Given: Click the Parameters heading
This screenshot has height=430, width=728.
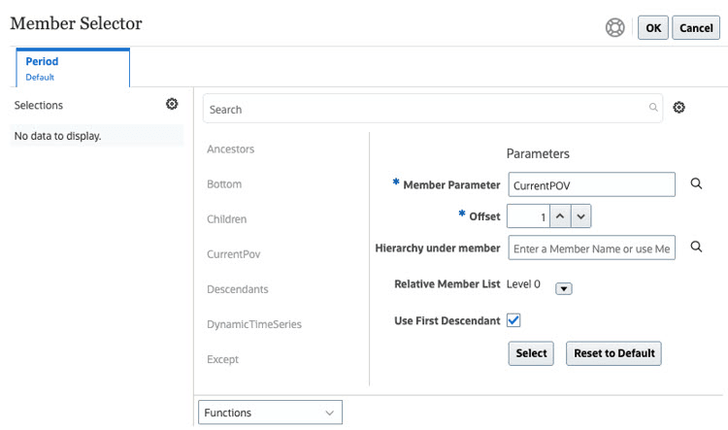Looking at the screenshot, I should (538, 153).
